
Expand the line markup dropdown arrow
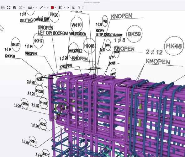coord(45,8)
